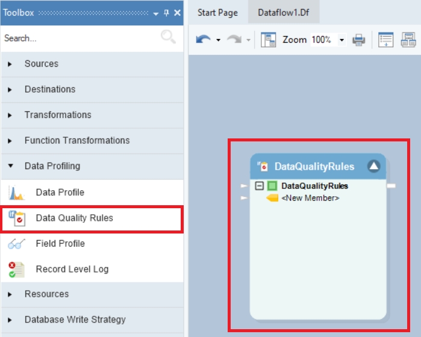Click the list view icon beside the printer

[385, 40]
